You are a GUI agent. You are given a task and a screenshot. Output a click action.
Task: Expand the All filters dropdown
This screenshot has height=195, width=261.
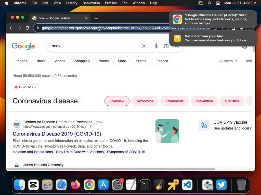[x=228, y=61]
